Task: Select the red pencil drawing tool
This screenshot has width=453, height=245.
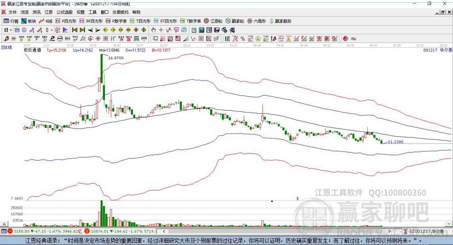Action: pyautogui.click(x=6, y=39)
